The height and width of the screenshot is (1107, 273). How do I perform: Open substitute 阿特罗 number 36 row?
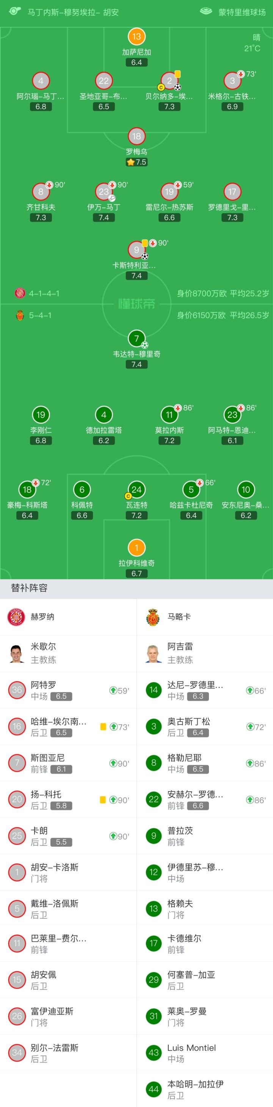(68, 690)
